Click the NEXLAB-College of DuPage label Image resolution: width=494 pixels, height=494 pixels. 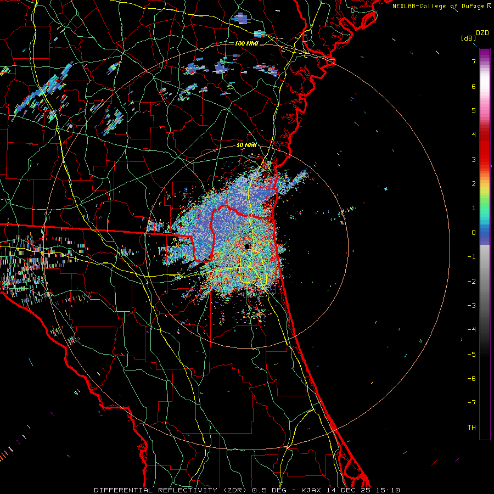[439, 6]
